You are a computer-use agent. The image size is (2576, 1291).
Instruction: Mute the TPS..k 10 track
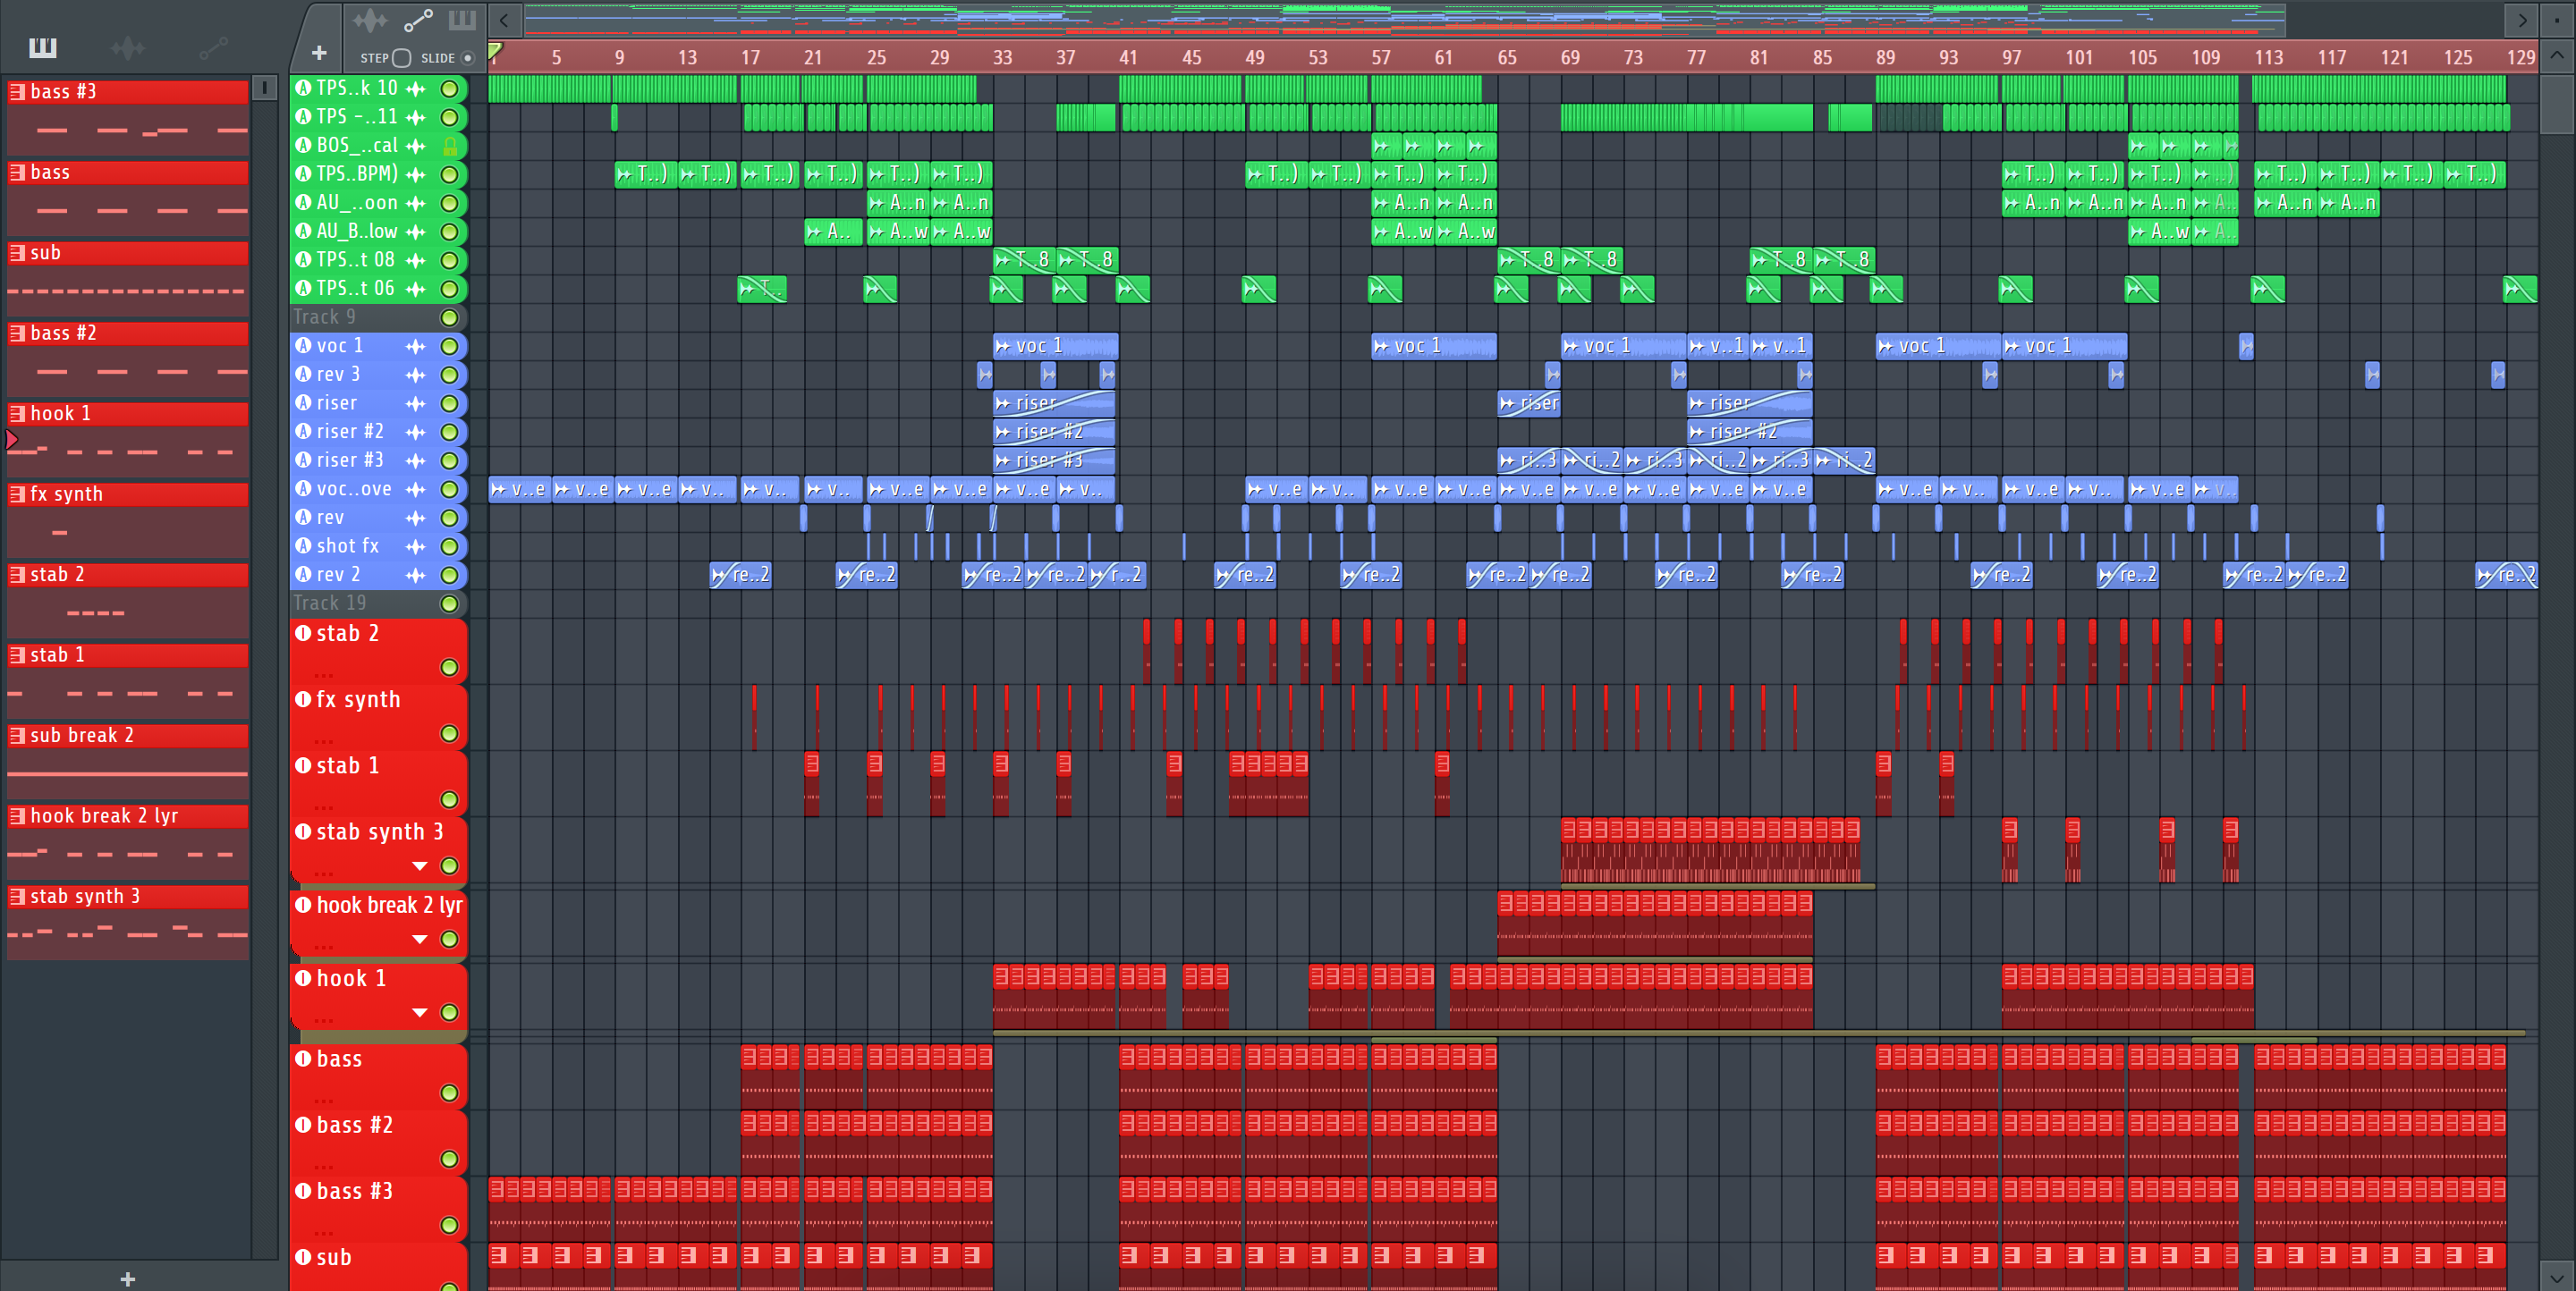pos(450,89)
